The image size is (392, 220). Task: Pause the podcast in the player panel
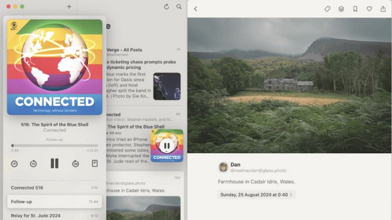[55, 164]
